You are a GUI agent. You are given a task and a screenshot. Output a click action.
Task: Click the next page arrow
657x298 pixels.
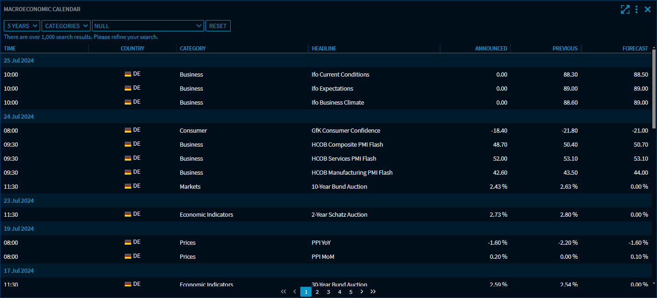click(362, 292)
